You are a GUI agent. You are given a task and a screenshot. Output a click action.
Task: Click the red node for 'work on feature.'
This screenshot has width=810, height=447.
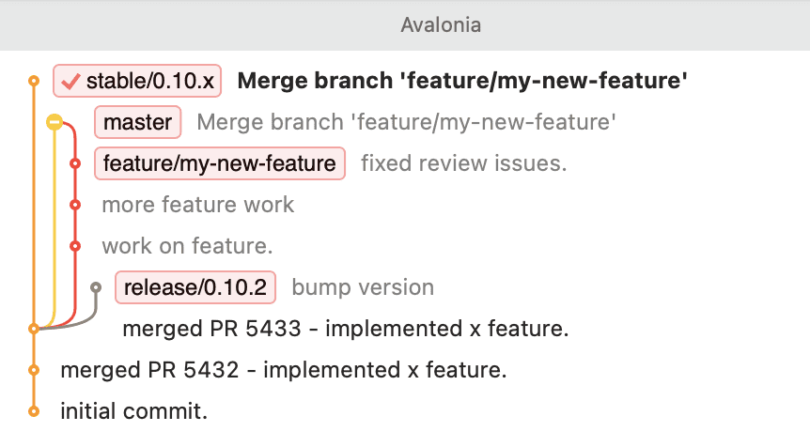[x=75, y=246]
